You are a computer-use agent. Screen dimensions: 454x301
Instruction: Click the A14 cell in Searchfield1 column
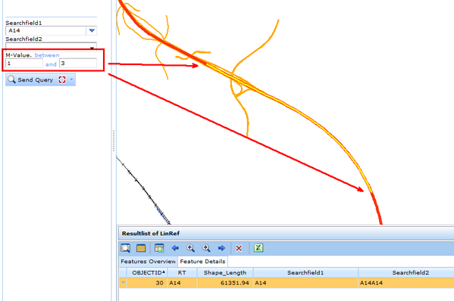pyautogui.click(x=305, y=283)
